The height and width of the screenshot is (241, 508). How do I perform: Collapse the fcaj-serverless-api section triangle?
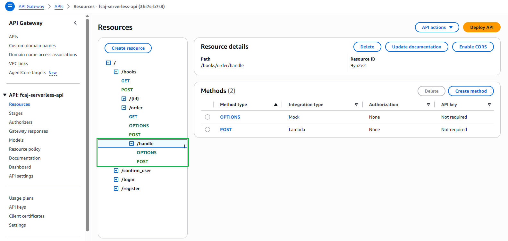(5, 95)
